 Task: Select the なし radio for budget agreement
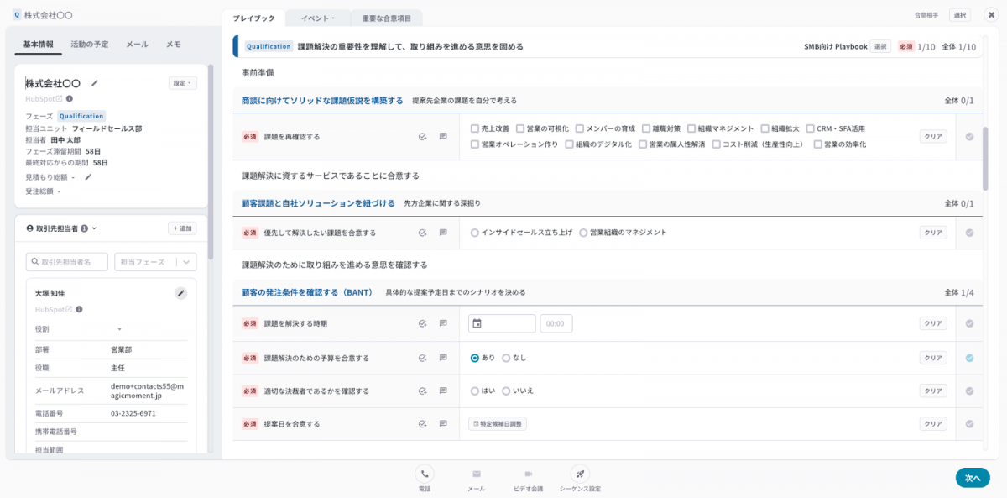(x=506, y=358)
